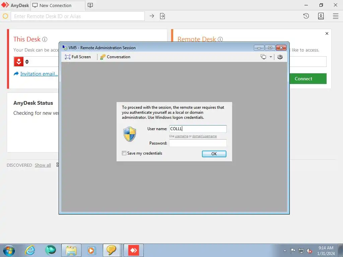Click the AnyDesk taskbar button
The width and height of the screenshot is (343, 257).
134,250
